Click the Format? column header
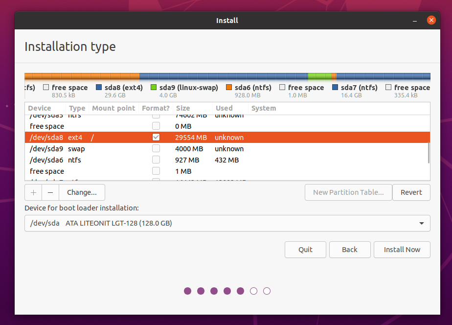Screen dimensions: 452x325 [156, 108]
